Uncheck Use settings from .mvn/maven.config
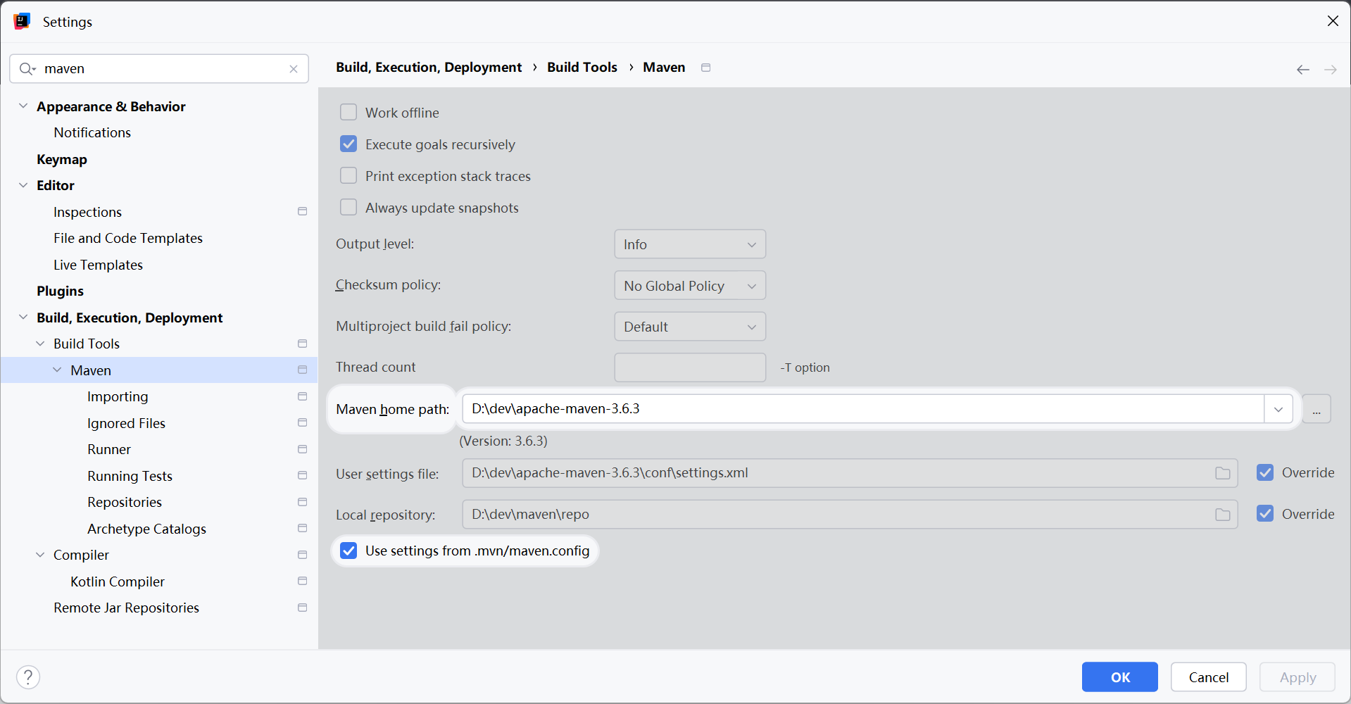Screen dimensions: 1351x704 (x=348, y=551)
